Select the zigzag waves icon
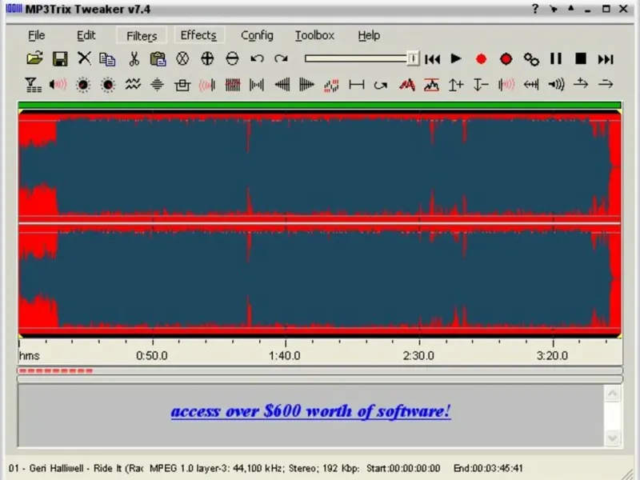This screenshot has width=640, height=480. 133,84
